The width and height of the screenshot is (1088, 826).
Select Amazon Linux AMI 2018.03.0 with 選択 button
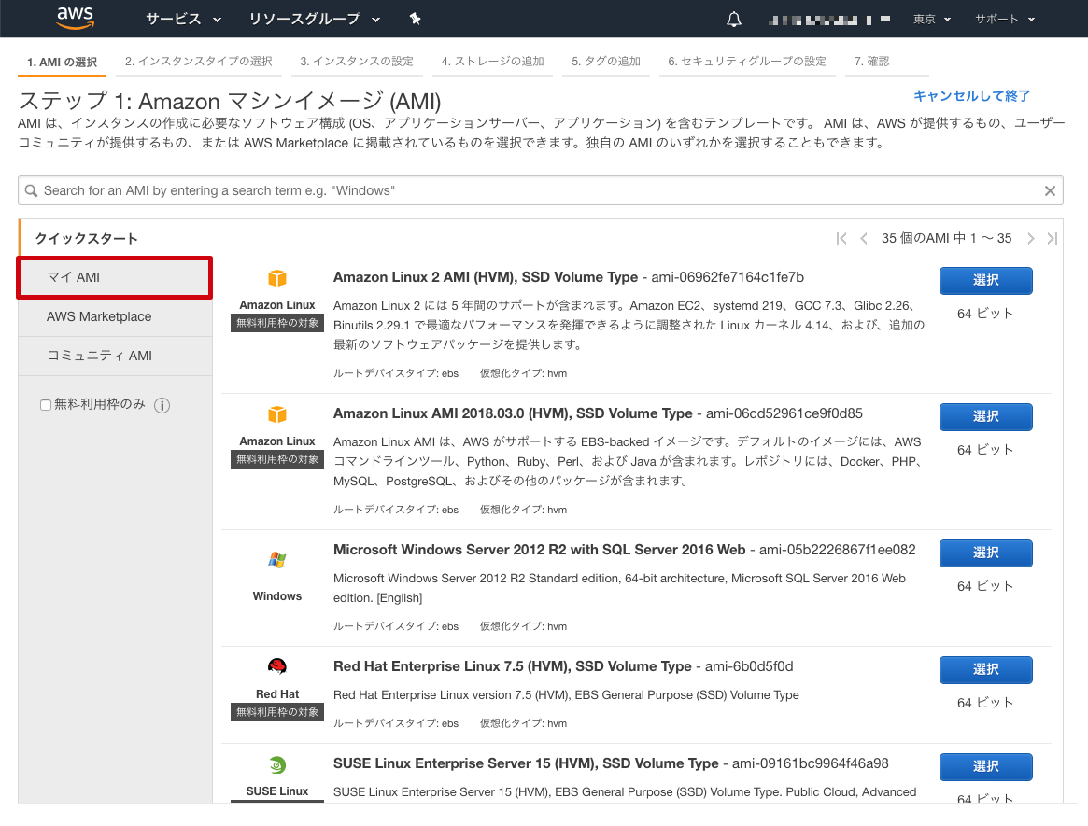(986, 417)
